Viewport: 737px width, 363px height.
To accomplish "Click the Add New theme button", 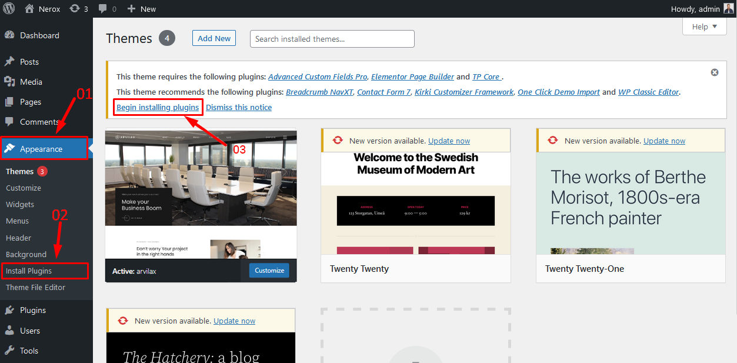I will pyautogui.click(x=214, y=38).
